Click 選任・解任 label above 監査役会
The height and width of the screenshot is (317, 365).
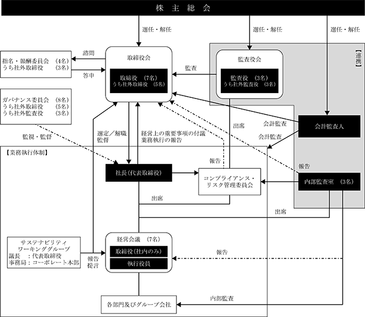pos(268,29)
